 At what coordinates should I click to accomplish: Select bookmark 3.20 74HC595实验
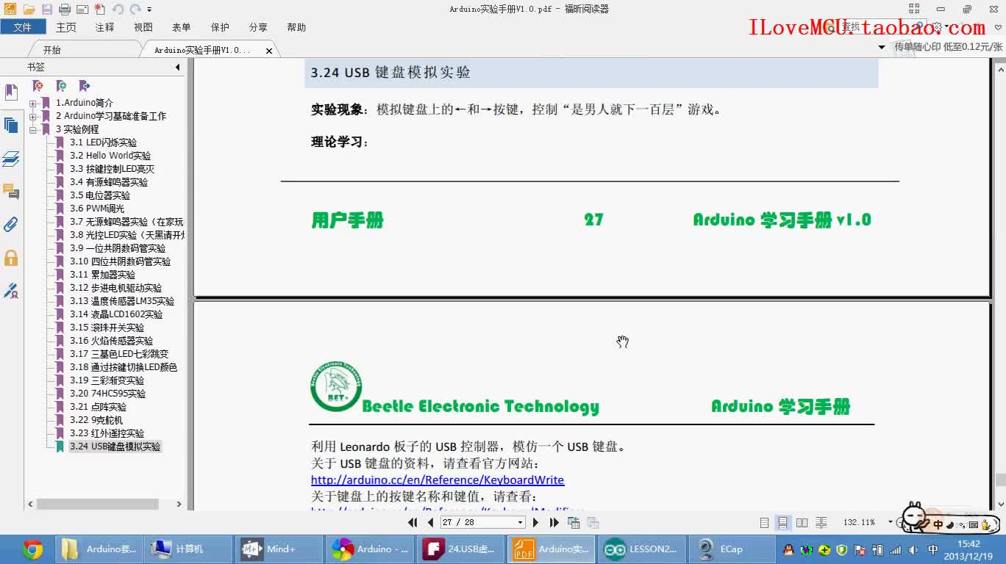[x=107, y=394]
